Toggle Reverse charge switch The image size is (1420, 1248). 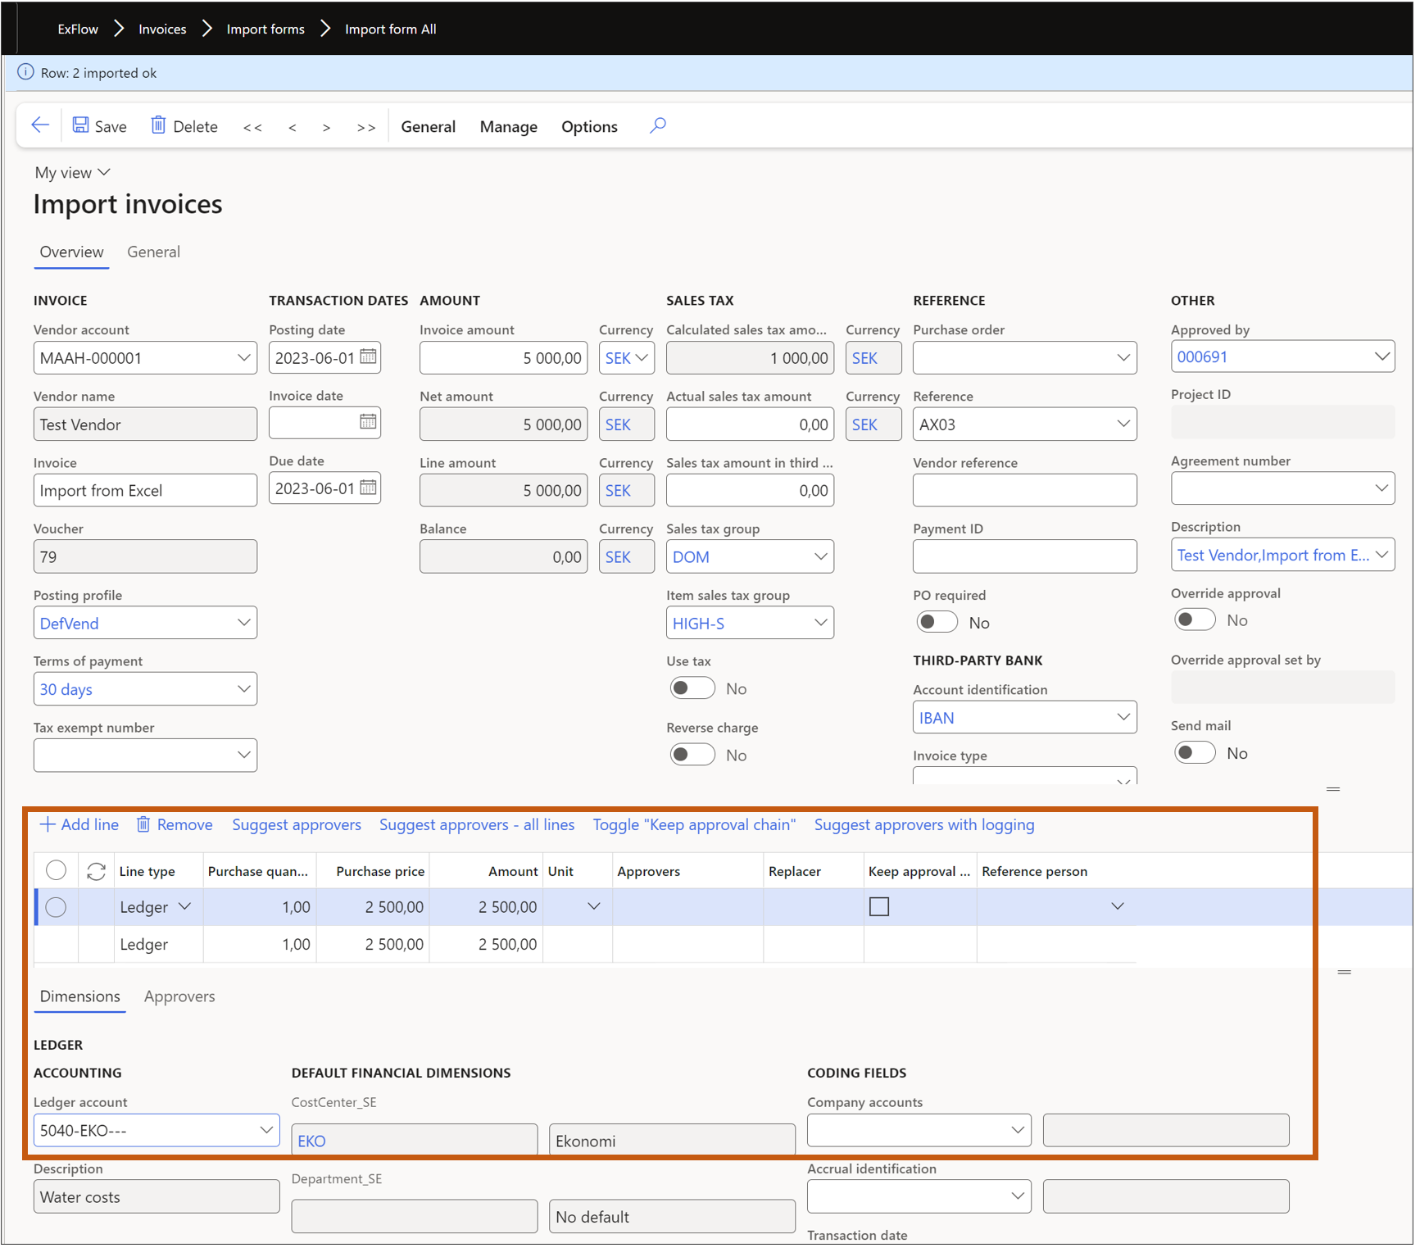(x=692, y=755)
